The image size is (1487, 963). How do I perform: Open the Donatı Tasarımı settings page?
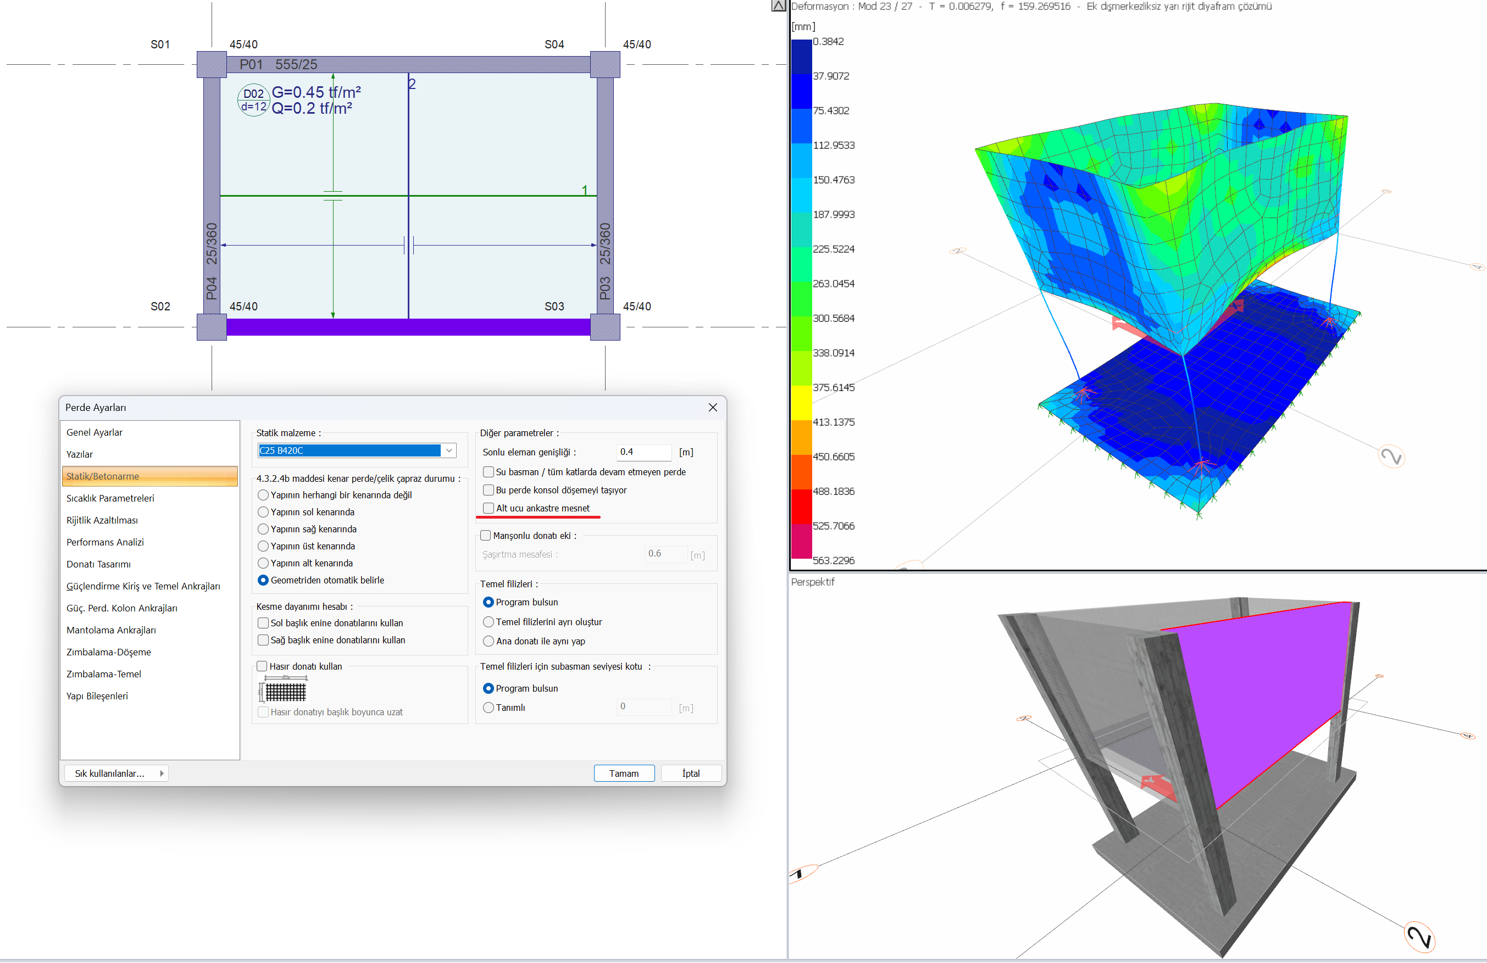point(98,564)
